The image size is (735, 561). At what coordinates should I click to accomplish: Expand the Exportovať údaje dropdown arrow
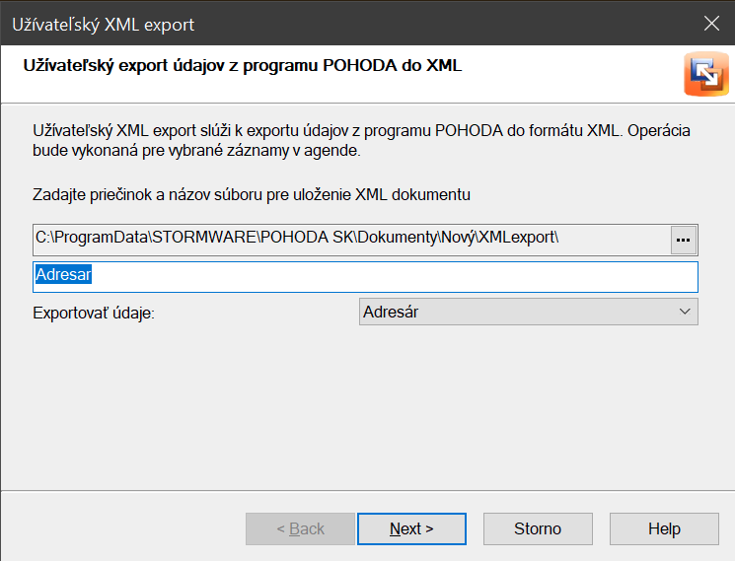coord(685,312)
